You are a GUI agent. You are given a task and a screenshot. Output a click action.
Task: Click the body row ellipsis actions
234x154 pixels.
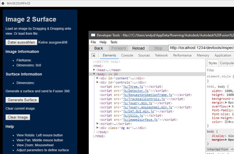(91, 74)
